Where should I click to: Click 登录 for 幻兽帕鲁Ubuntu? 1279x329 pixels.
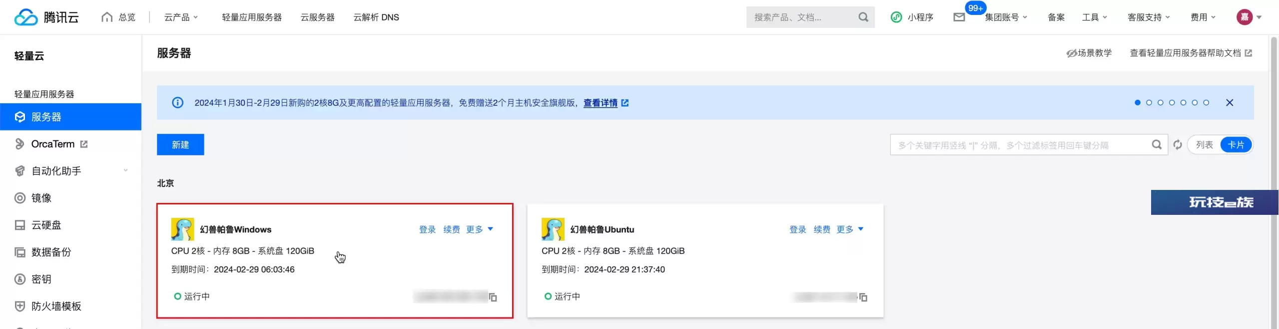(x=797, y=229)
